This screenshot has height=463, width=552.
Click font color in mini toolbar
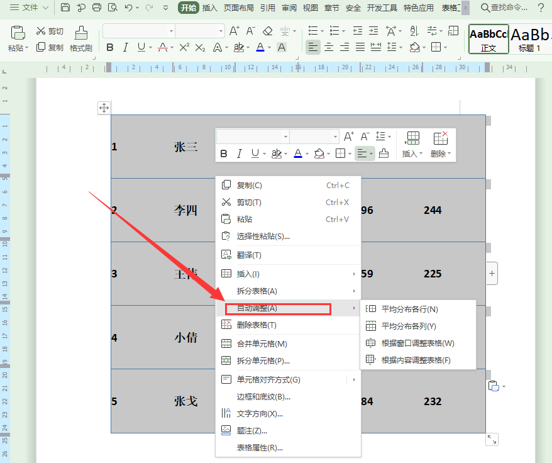point(298,153)
